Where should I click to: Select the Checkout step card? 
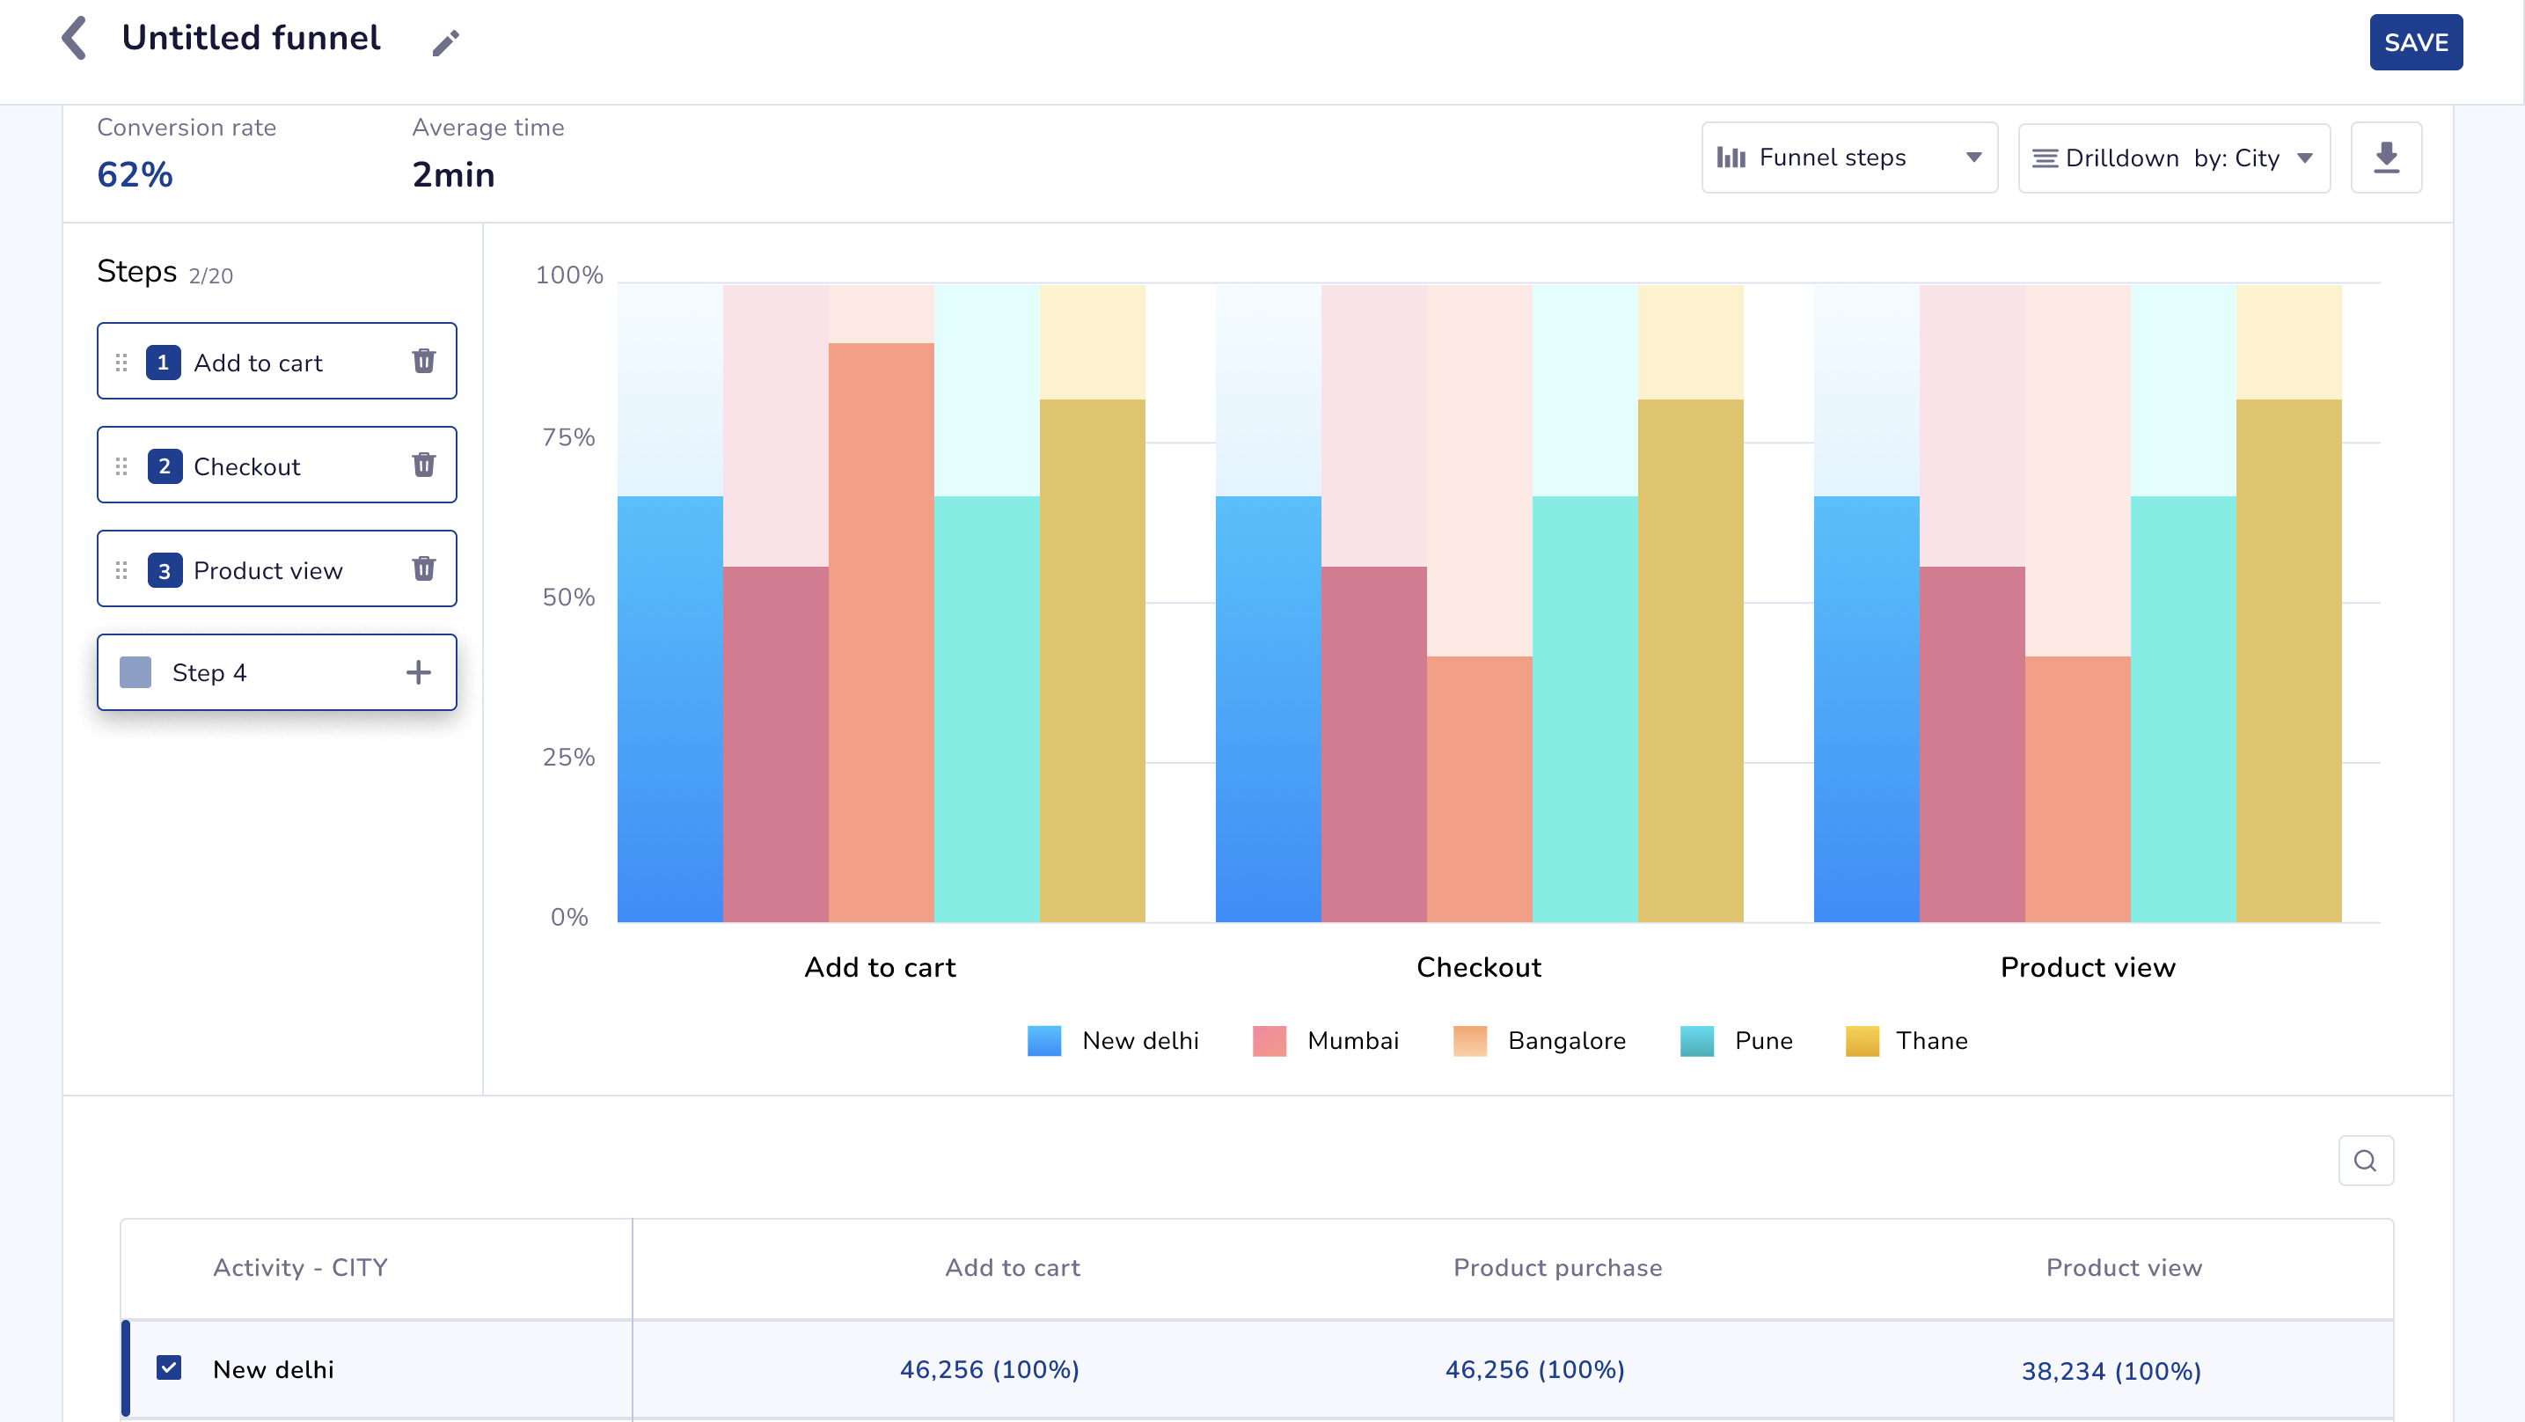276,465
